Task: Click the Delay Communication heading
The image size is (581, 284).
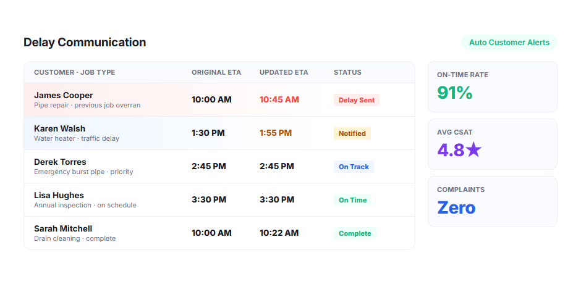Action: click(x=85, y=42)
